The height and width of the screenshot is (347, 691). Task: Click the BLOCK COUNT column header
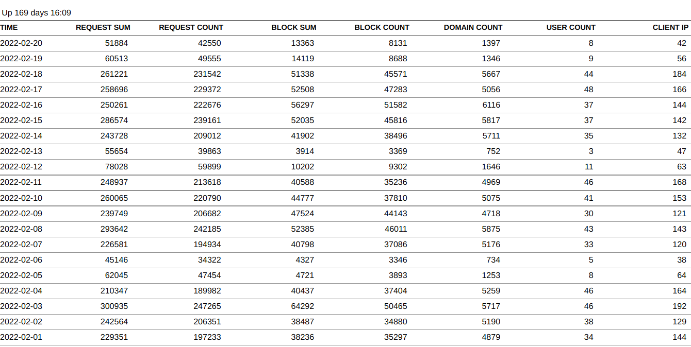point(382,28)
